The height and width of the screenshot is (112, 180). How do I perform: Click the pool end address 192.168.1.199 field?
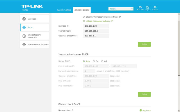(124, 66)
